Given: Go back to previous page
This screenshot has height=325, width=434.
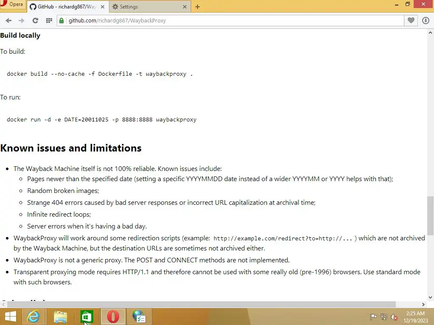Looking at the screenshot, I should [x=8, y=20].
